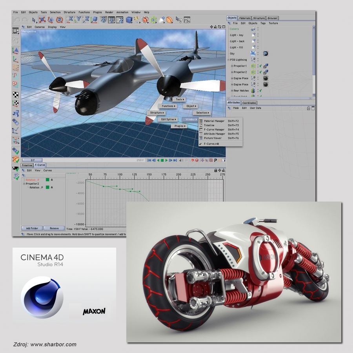This screenshot has width=353, height=353.
Task: Switch to the Materials tab
Action: pyautogui.click(x=244, y=18)
